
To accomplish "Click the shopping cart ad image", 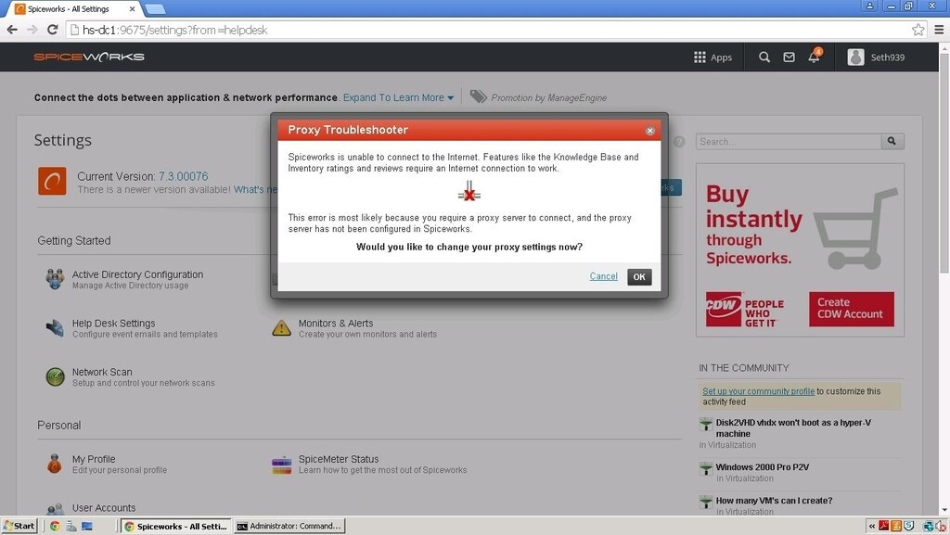I will tap(855, 229).
